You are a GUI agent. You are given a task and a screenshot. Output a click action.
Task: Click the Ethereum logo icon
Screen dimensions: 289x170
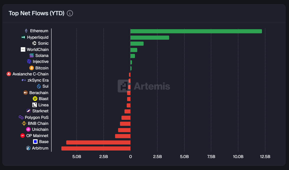26,31
